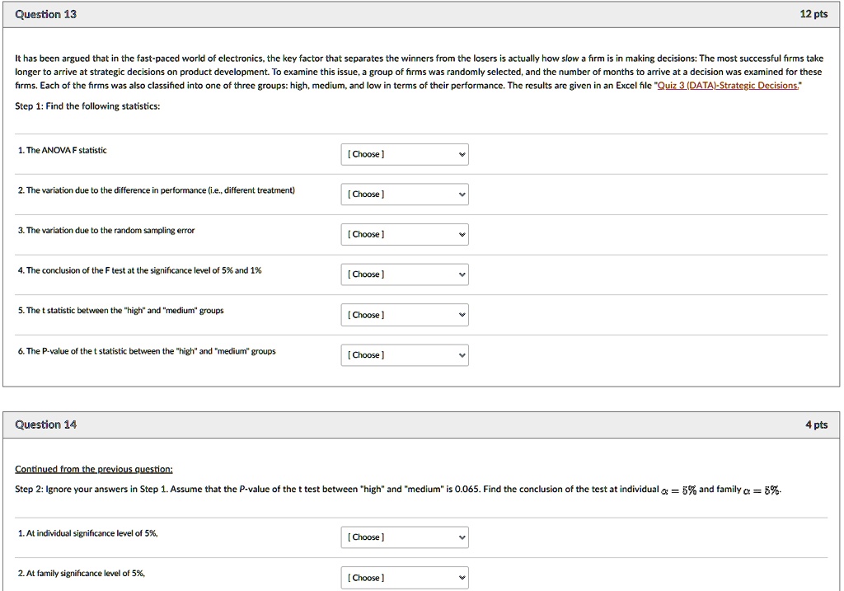Viewport: 844px width, 591px height.
Task: Open the t statistic high-medium groups dropdown
Action: [404, 315]
